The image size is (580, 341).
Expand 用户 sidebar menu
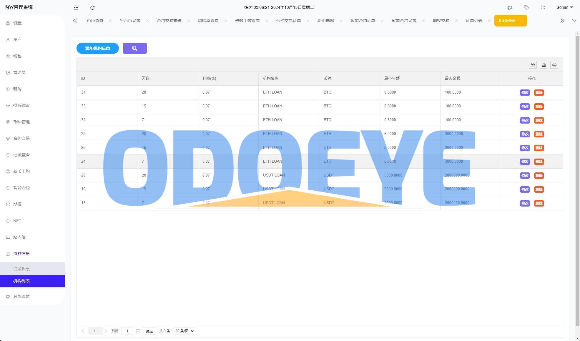pos(32,39)
